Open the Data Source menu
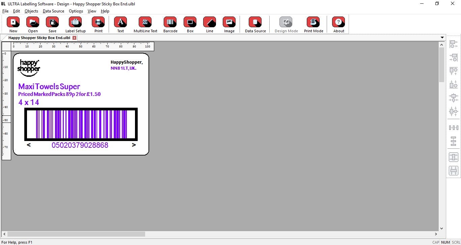The height and width of the screenshot is (245, 461). click(53, 11)
